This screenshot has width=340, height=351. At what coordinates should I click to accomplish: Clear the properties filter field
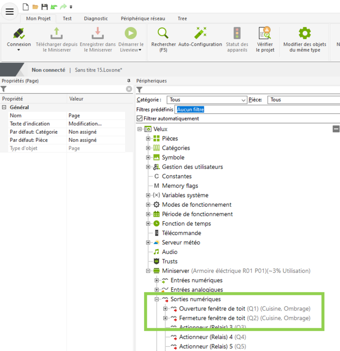tap(129, 89)
